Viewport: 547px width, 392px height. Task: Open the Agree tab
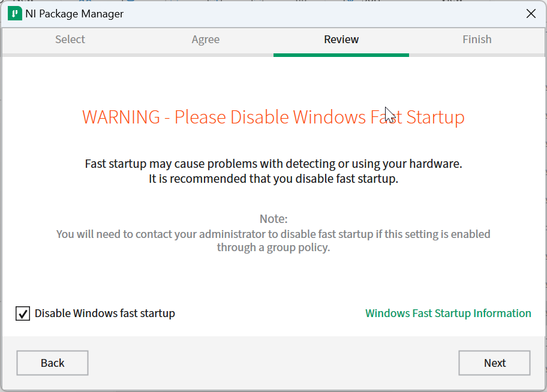pos(205,40)
